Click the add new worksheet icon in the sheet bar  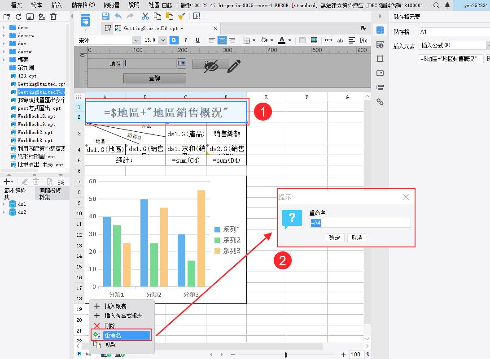tap(106, 355)
